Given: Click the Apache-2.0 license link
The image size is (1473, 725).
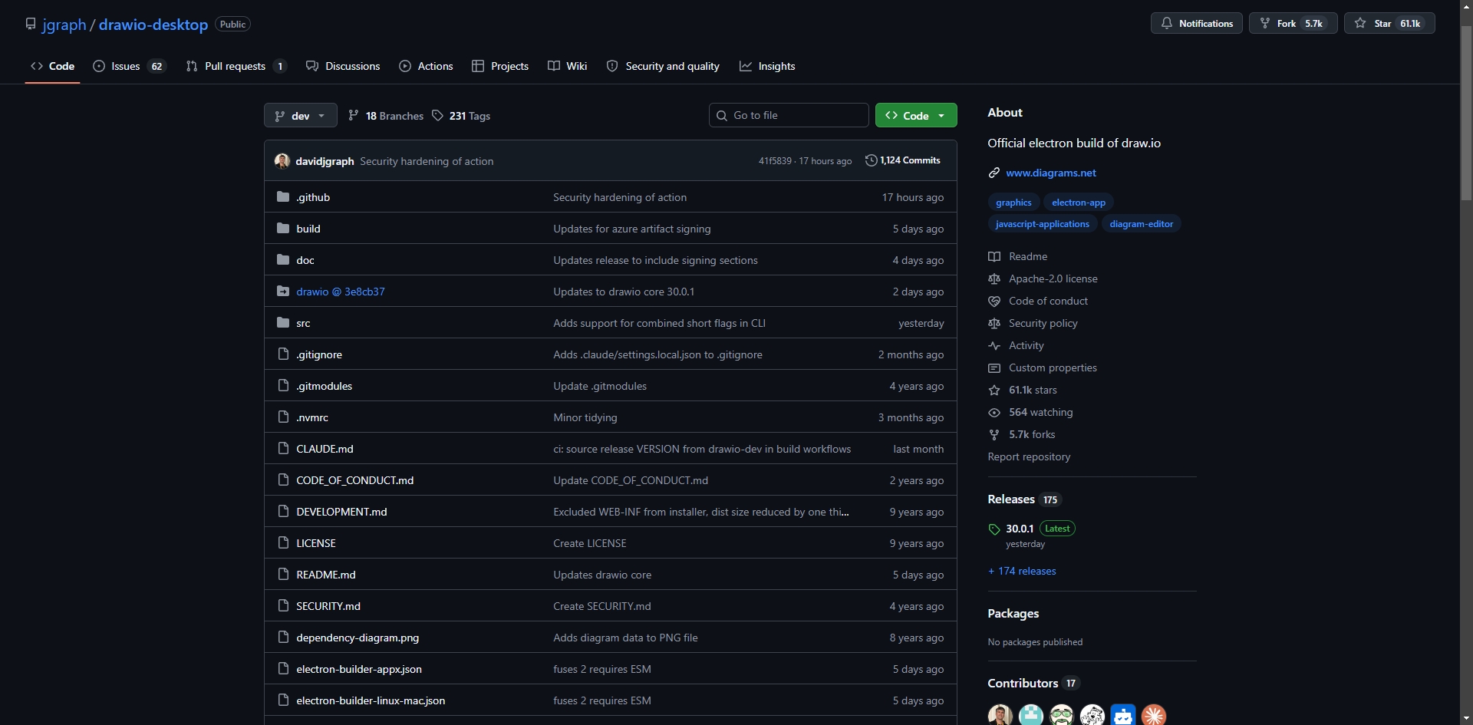Looking at the screenshot, I should pos(1053,278).
